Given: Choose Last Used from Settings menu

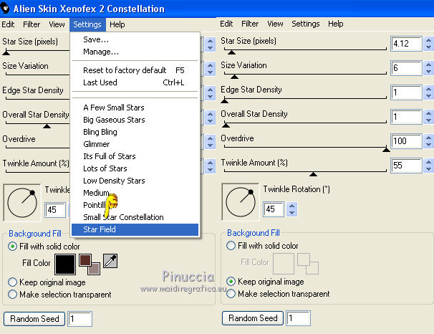Looking at the screenshot, I should [x=135, y=82].
